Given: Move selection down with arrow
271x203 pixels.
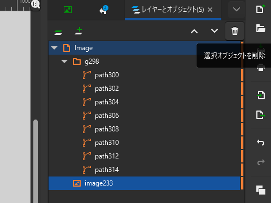Looking at the screenshot, I should [x=215, y=30].
